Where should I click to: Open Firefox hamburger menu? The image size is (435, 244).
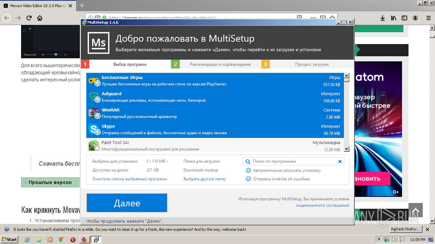[429, 18]
